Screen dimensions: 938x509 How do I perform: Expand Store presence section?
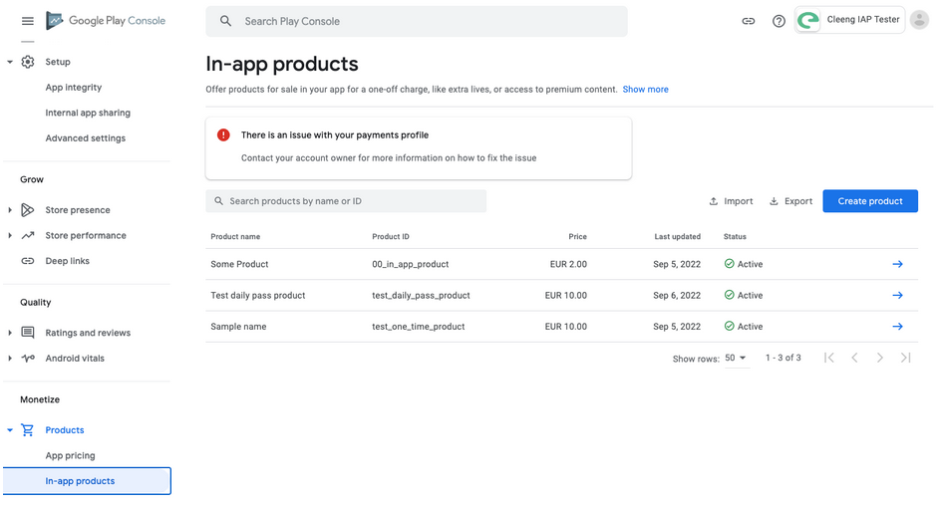tap(10, 210)
